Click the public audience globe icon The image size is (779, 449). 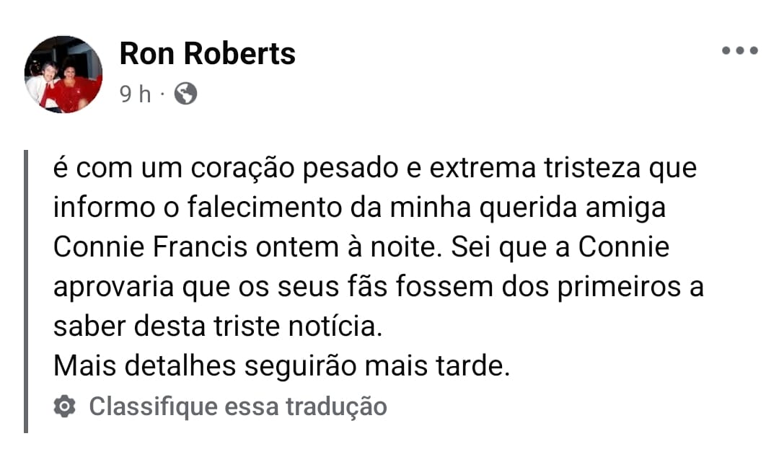point(185,93)
